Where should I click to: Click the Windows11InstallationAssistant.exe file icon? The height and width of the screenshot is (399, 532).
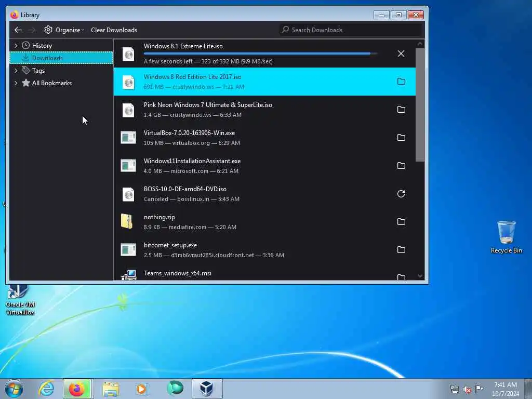128,166
